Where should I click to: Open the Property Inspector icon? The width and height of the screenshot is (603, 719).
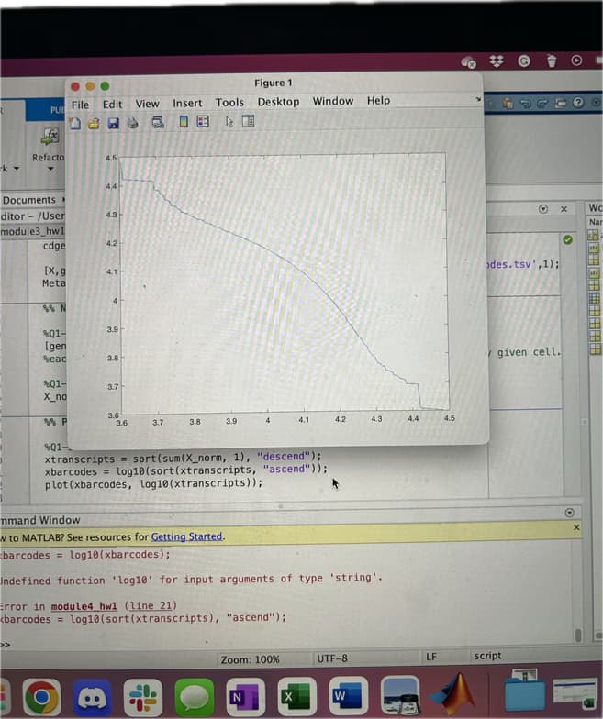tap(248, 122)
